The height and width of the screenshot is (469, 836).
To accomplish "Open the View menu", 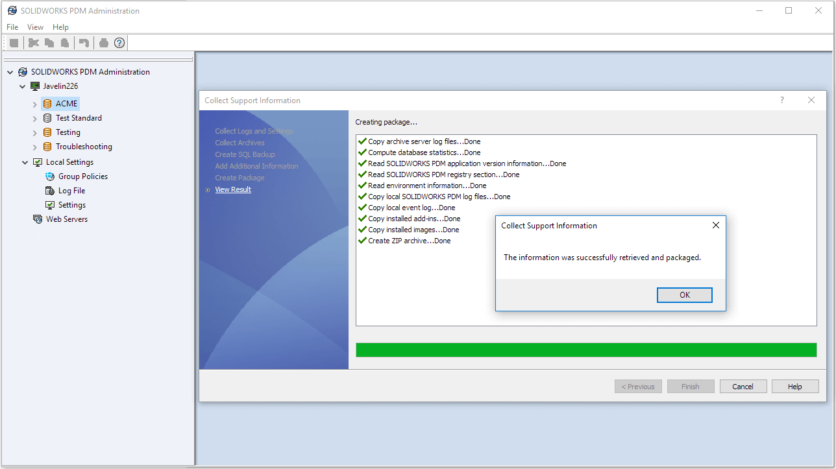I will (x=35, y=27).
